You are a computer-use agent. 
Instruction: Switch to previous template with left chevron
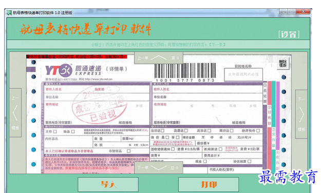click(15, 113)
